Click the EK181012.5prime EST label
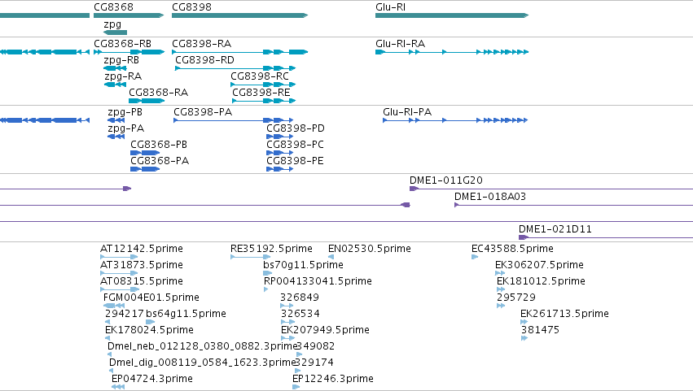The image size is (693, 391). [541, 281]
